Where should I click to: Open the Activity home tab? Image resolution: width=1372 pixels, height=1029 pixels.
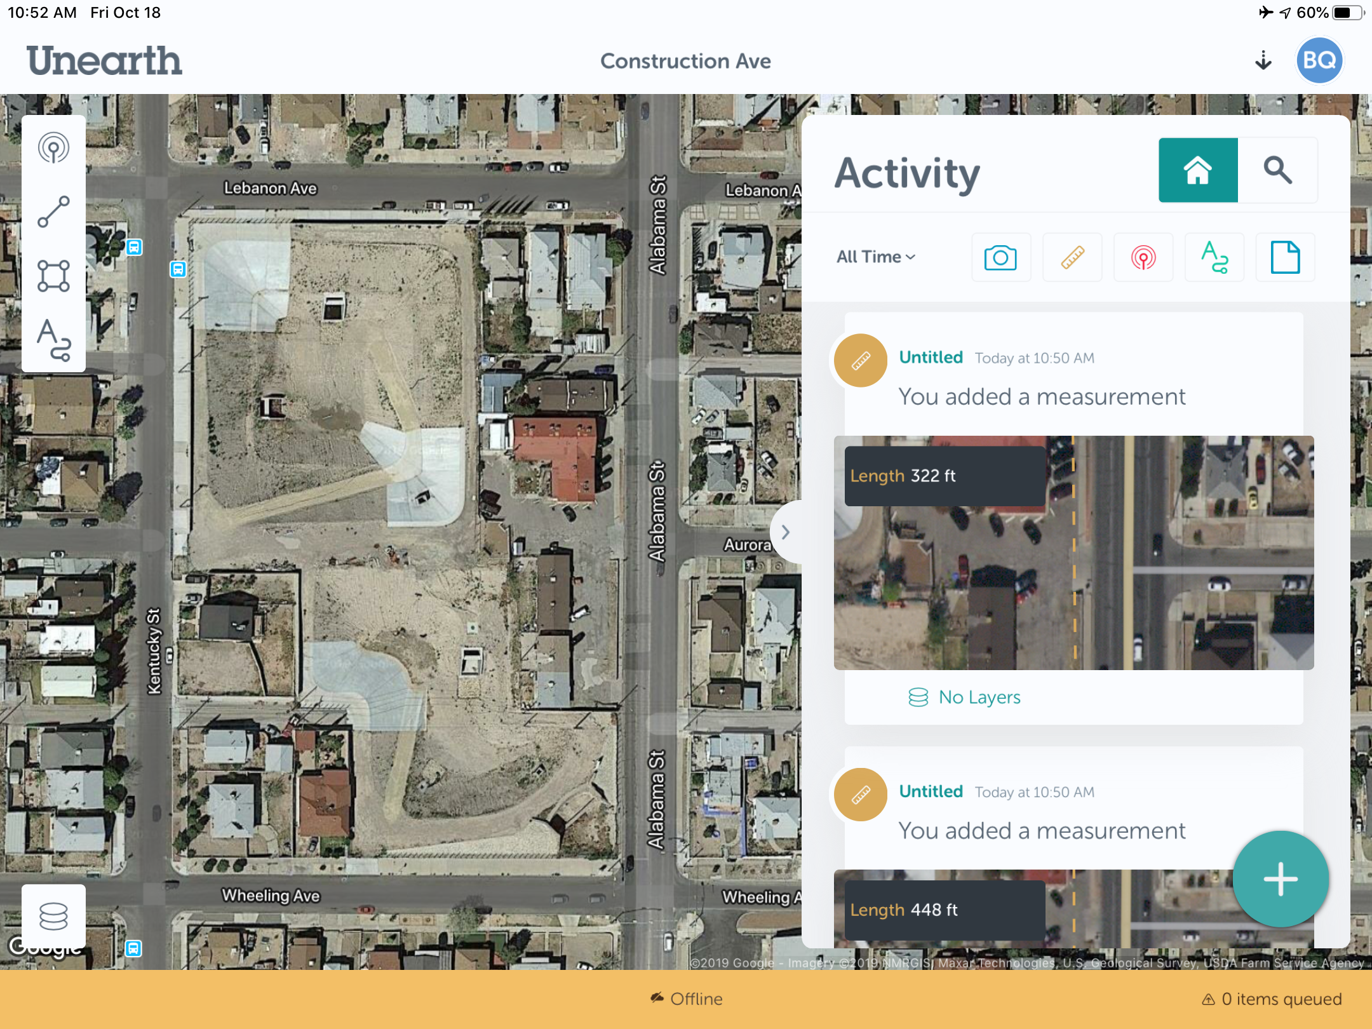(x=1198, y=170)
